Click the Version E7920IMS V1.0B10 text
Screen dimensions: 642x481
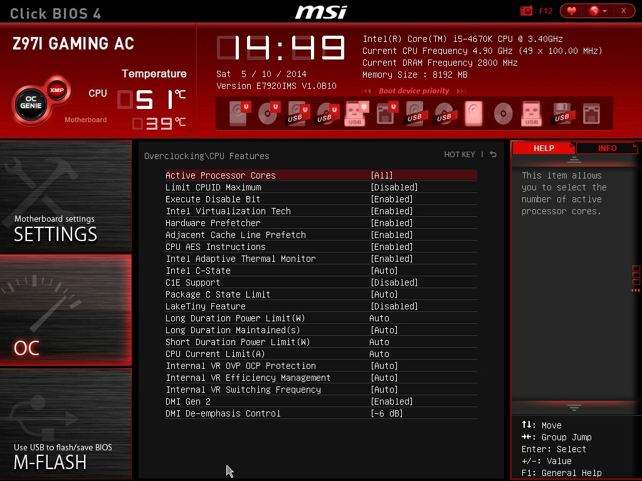point(276,86)
